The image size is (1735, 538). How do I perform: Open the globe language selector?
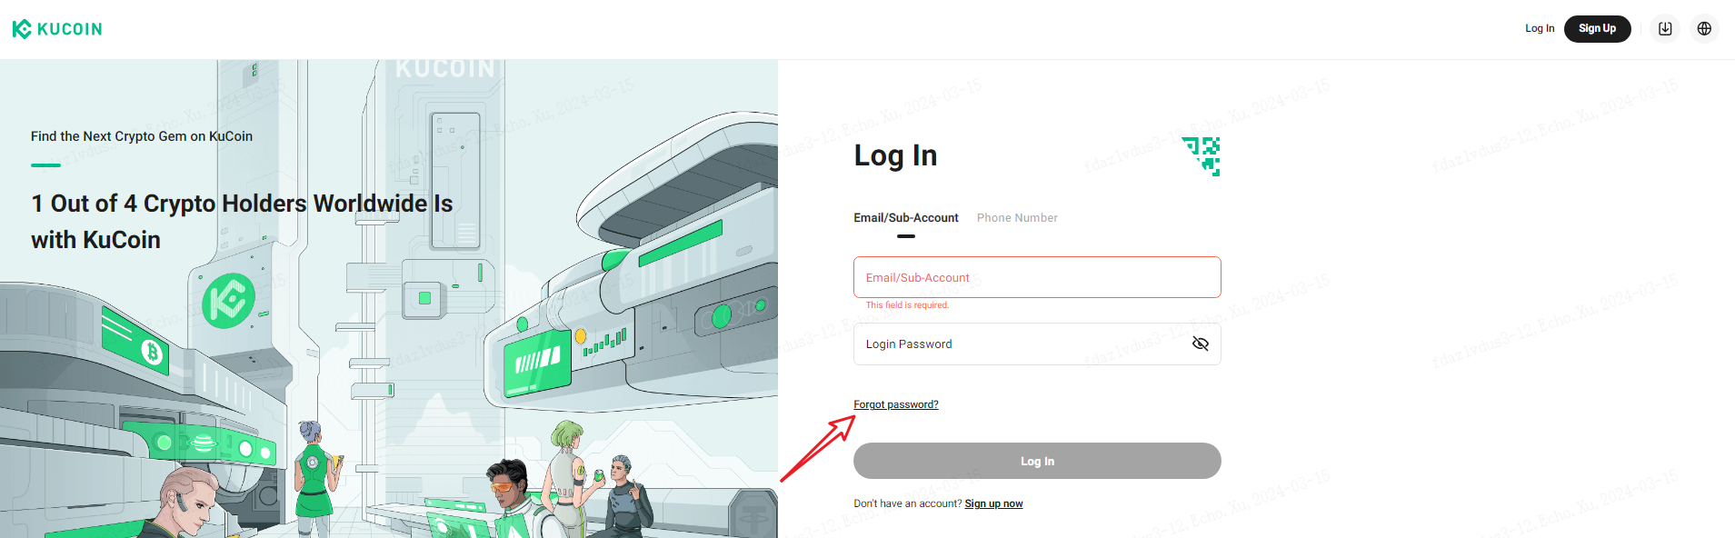[x=1704, y=29]
